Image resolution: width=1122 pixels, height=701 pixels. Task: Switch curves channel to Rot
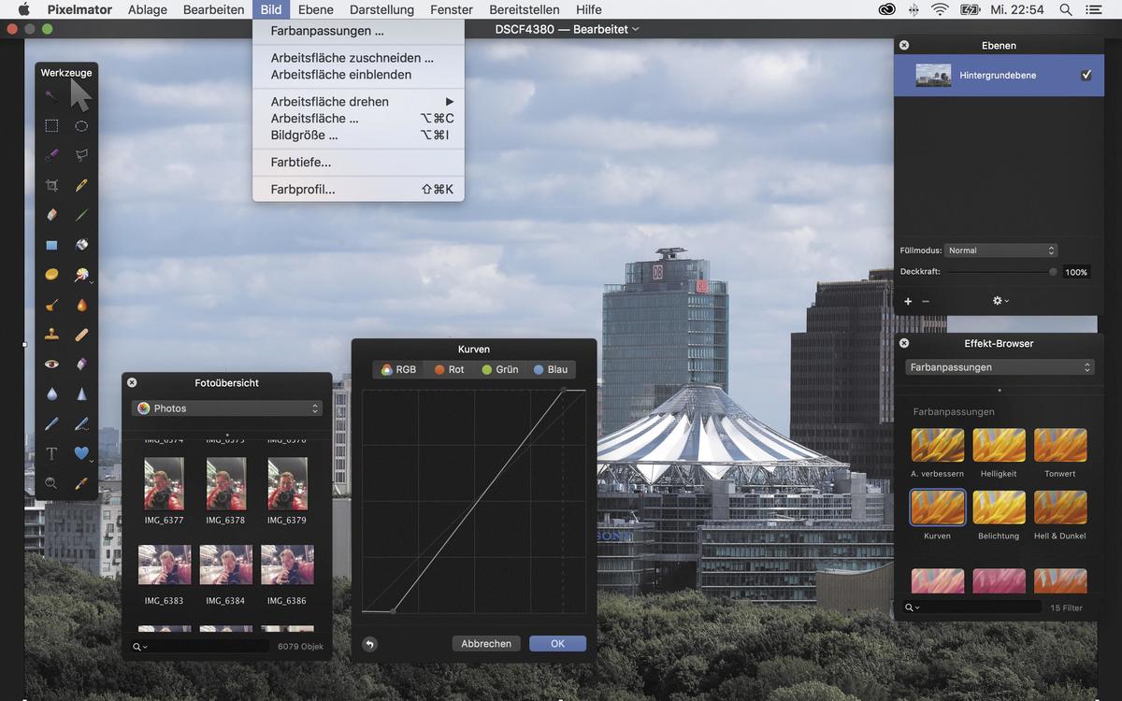(x=449, y=369)
